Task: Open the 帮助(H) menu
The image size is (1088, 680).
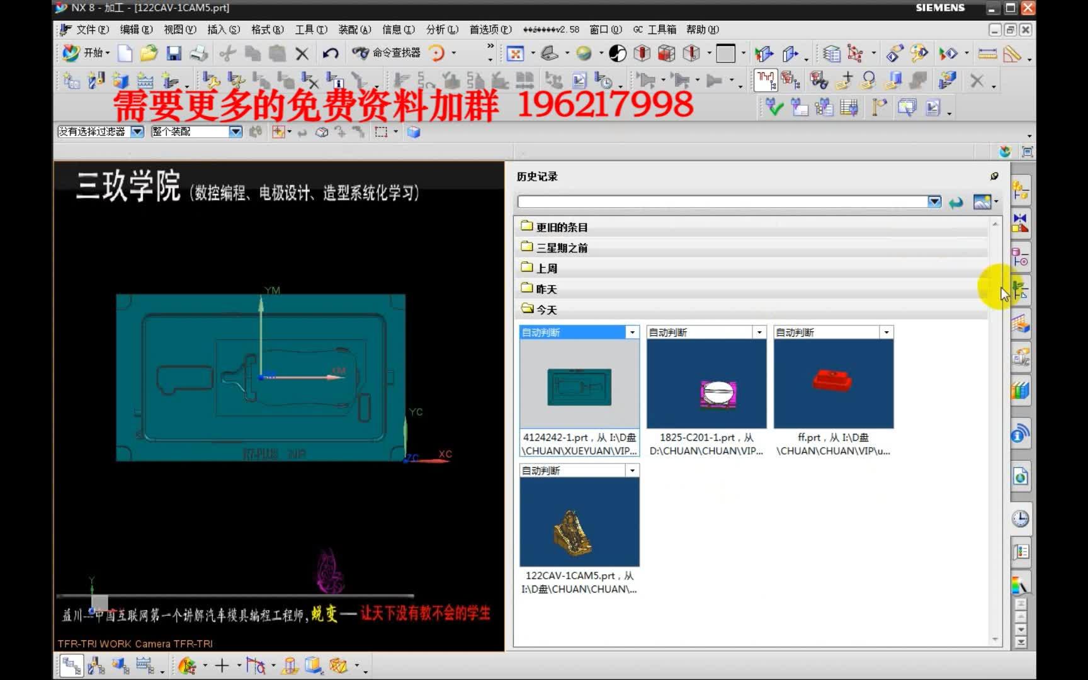Action: (x=703, y=29)
